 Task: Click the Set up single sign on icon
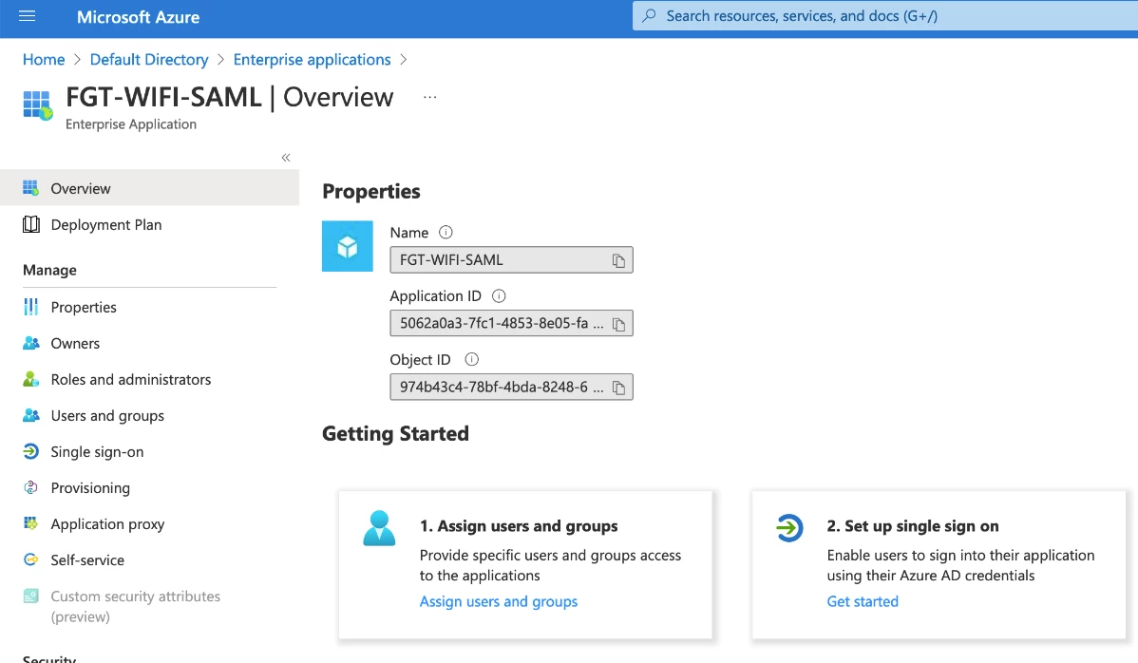click(789, 527)
